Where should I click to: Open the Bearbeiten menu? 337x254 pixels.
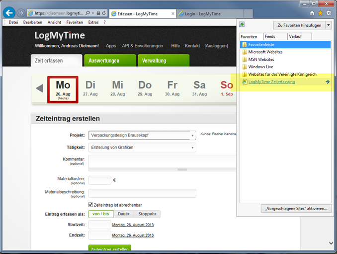pyautogui.click(x=33, y=22)
